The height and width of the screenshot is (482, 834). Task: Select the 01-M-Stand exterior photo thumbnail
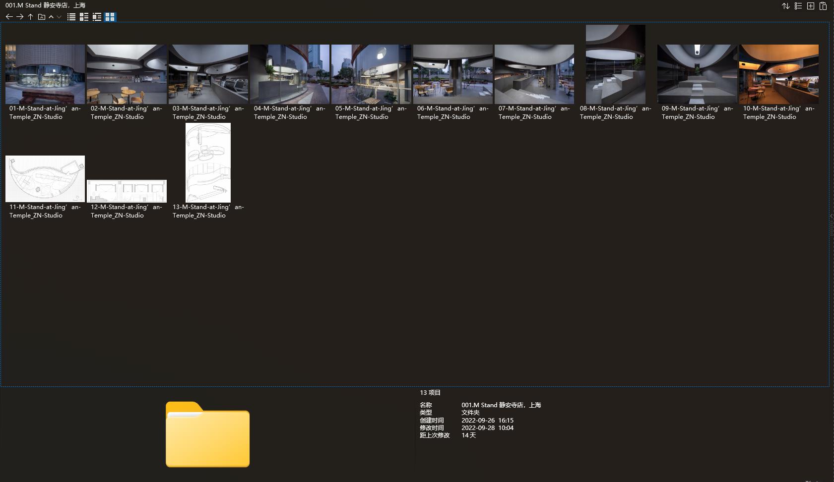click(x=45, y=74)
